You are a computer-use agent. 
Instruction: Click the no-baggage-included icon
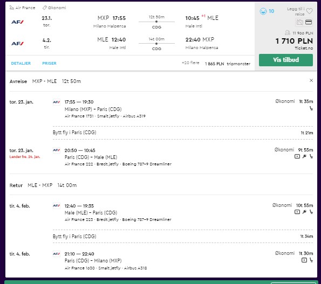click(x=300, y=22)
